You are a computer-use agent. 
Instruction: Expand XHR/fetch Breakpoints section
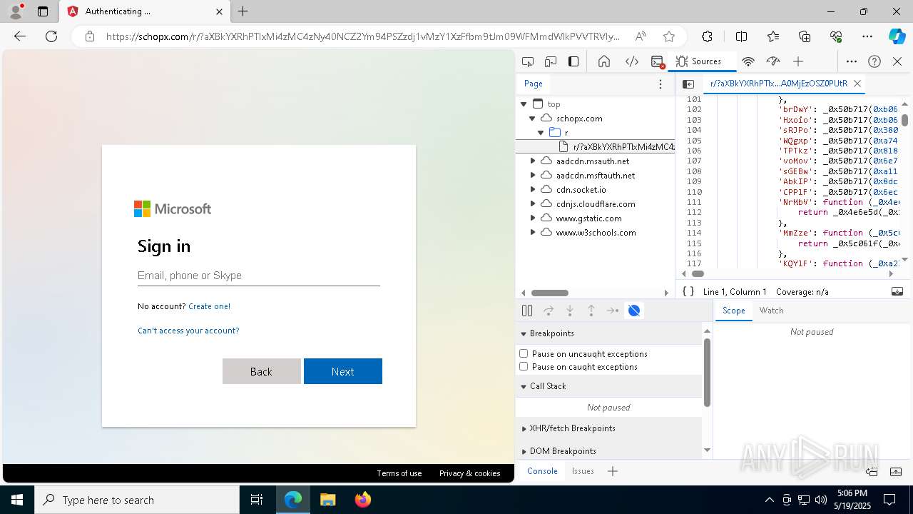click(608, 428)
